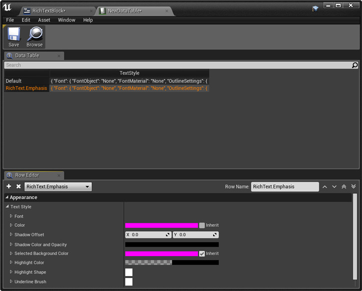Move selected row to the bottom
Screen dimensions: 362x291
coord(353,187)
